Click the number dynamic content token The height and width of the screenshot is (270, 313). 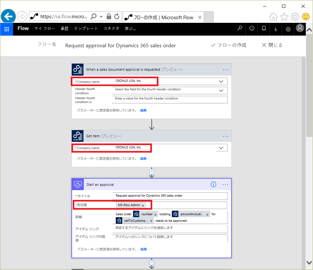(x=145, y=214)
